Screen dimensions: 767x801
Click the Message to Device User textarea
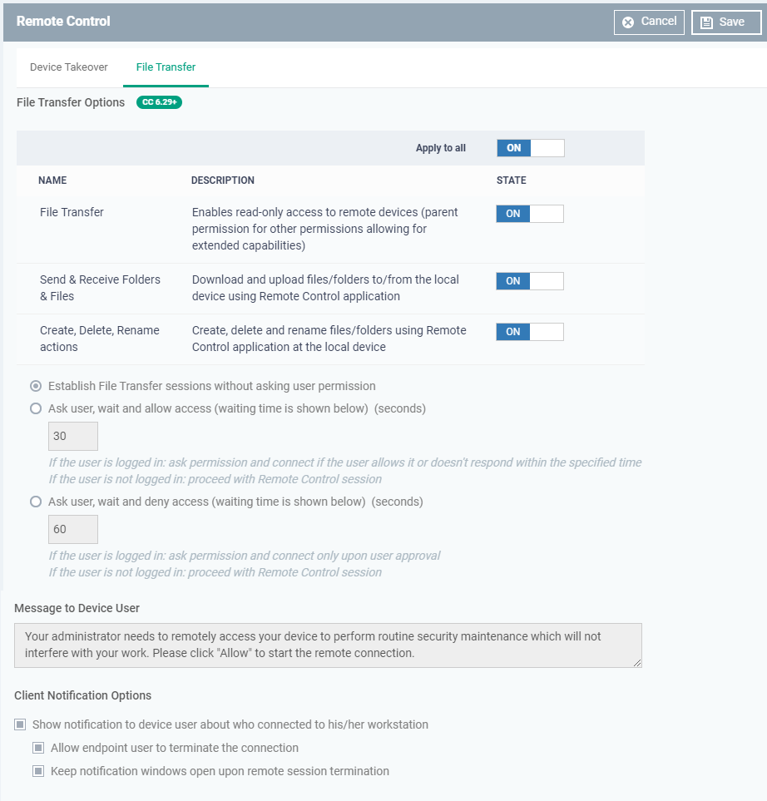point(328,645)
